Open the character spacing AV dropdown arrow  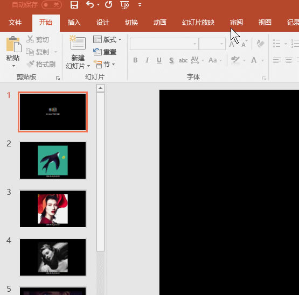point(203,61)
